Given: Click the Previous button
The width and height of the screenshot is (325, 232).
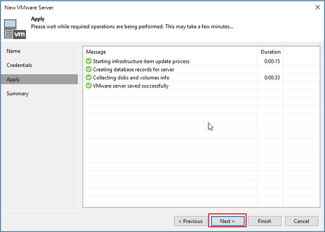Looking at the screenshot, I should [191, 221].
